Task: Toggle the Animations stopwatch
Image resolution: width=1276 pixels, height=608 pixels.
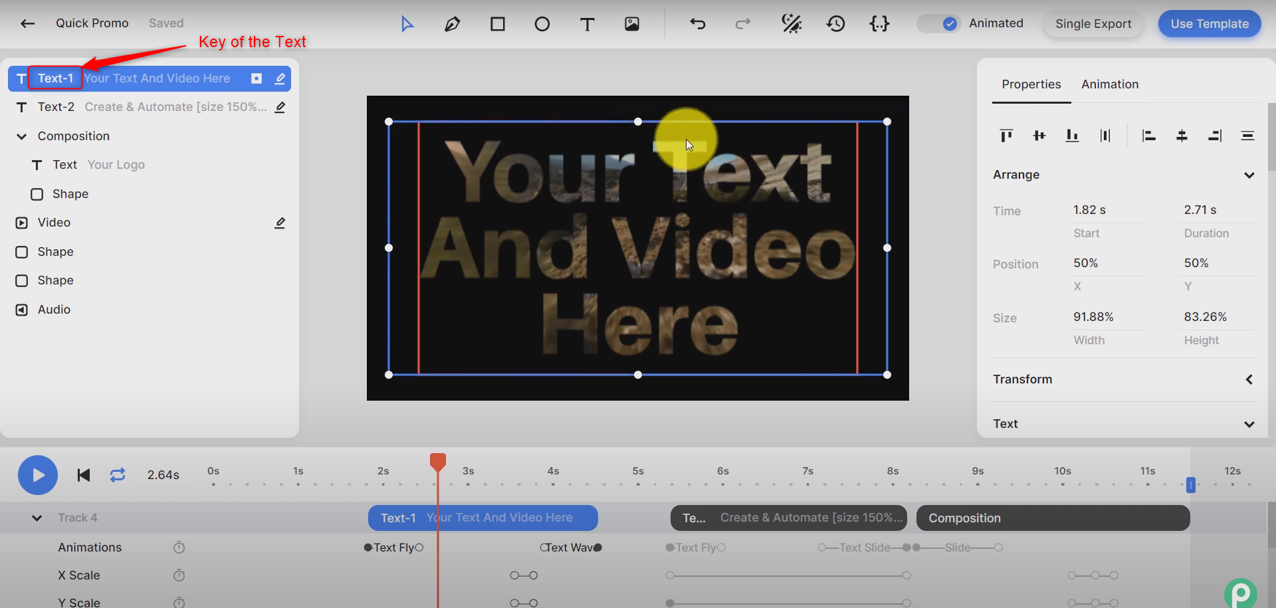Action: (179, 548)
